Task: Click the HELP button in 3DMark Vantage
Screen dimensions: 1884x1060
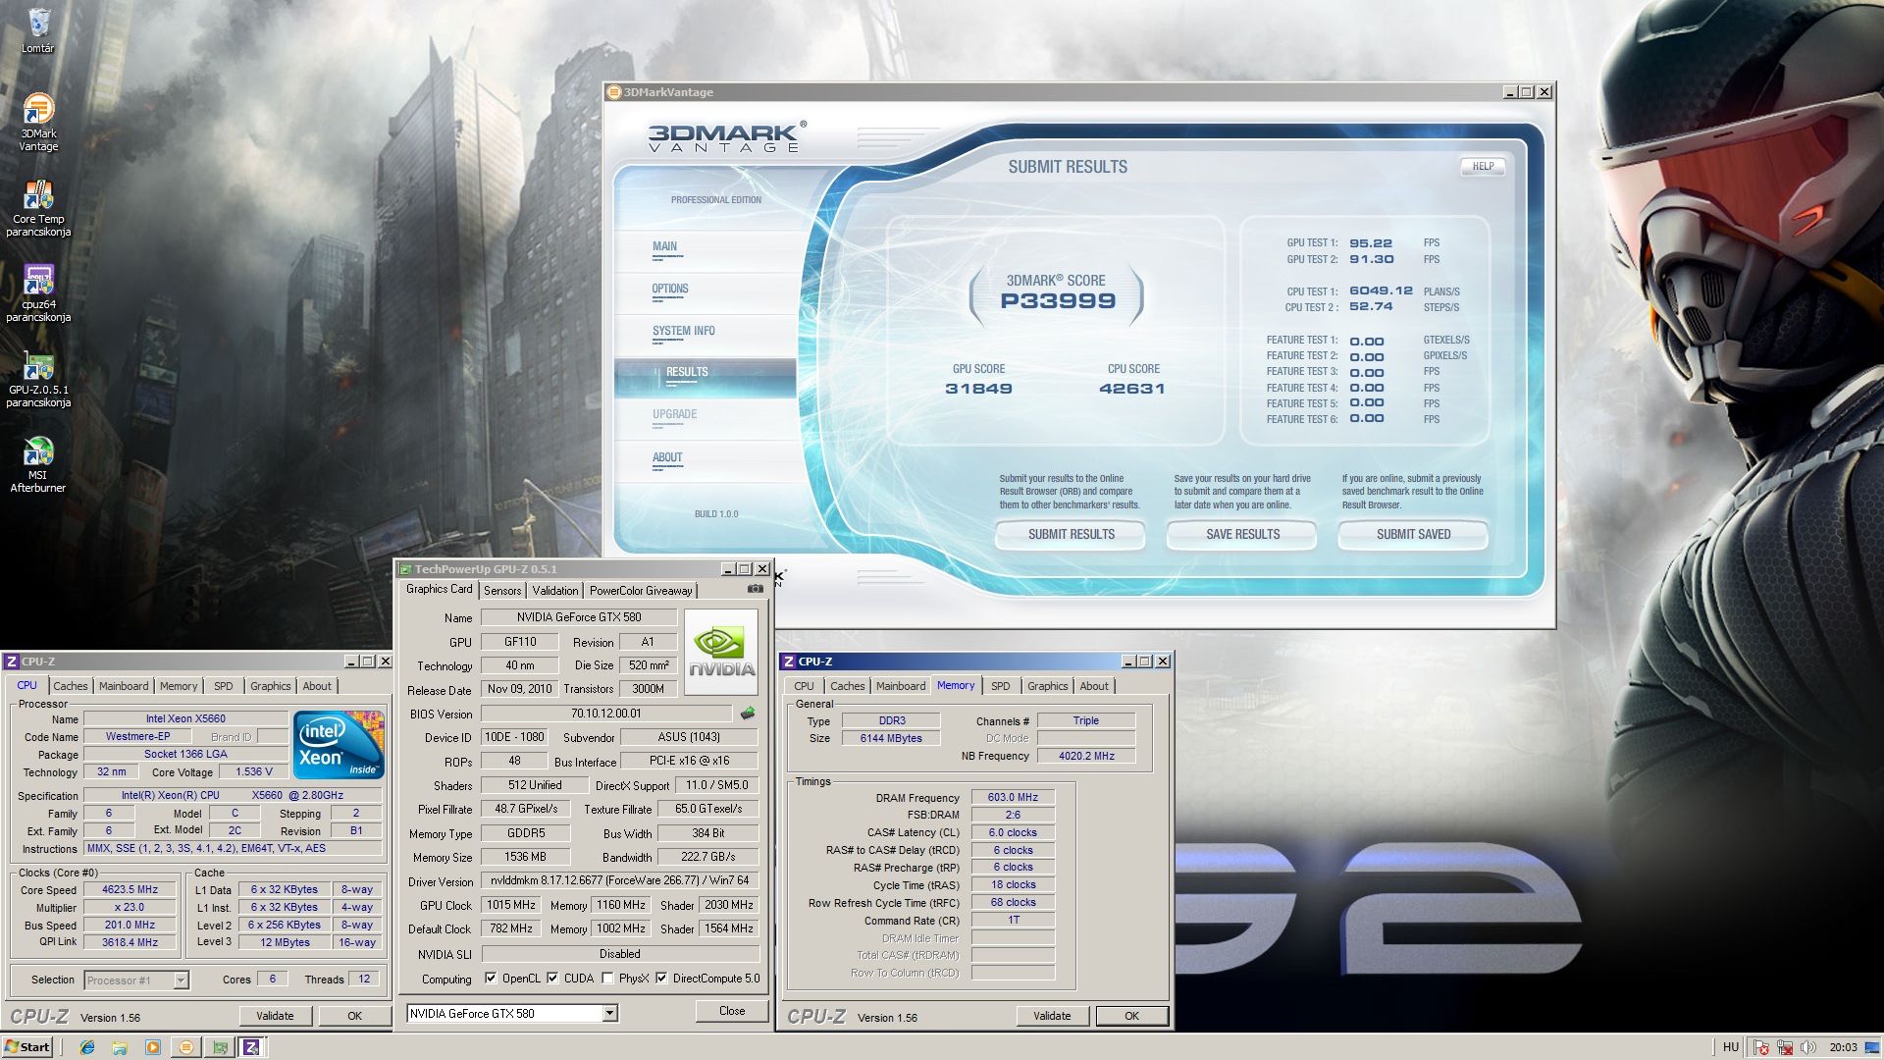Action: (x=1483, y=166)
